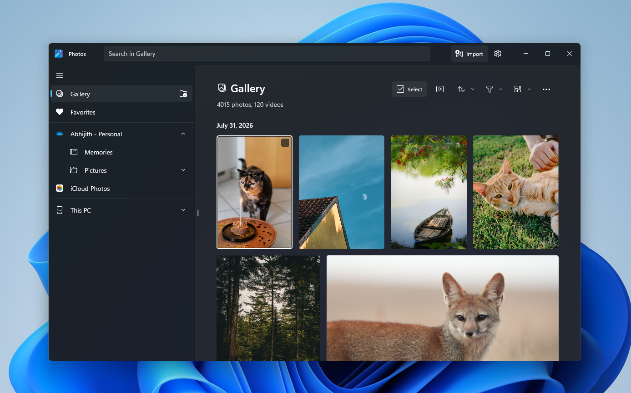631x393 pixels.
Task: Click the Photos app logo icon
Action: pos(59,54)
